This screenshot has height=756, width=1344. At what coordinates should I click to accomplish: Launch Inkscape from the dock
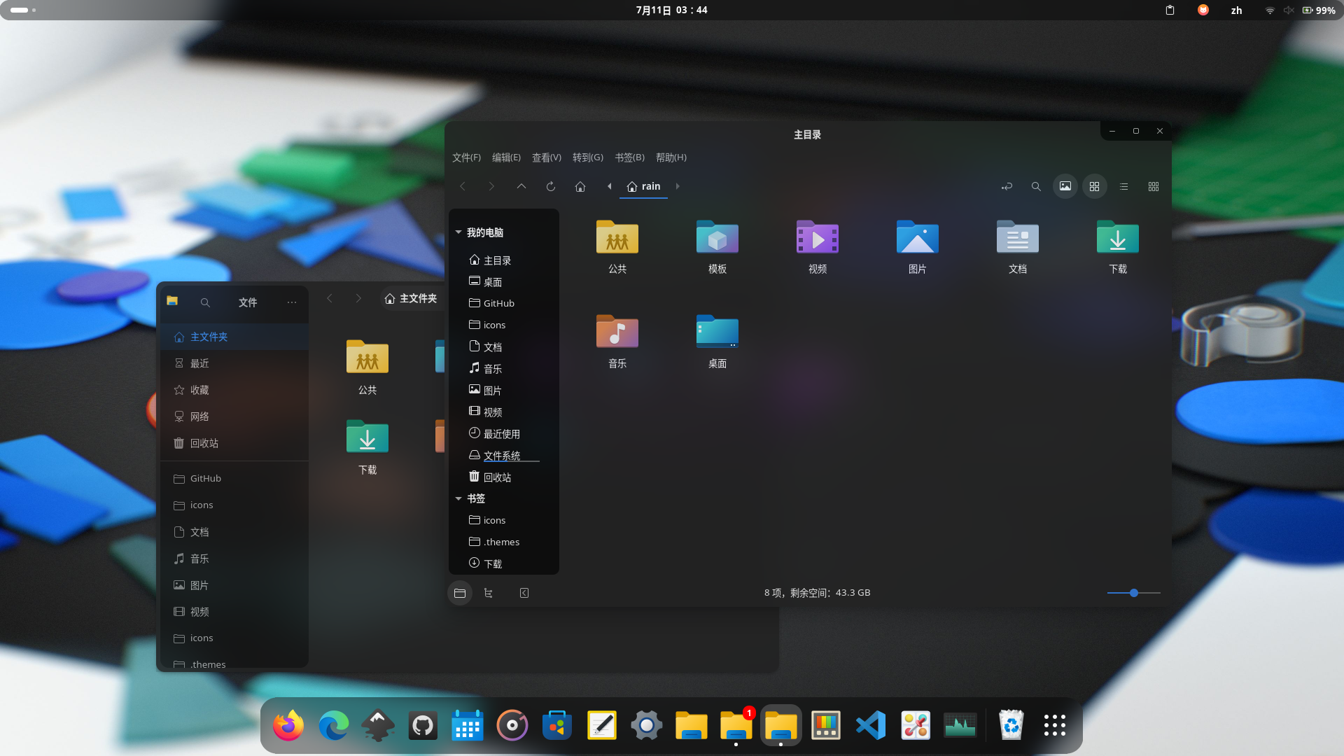378,725
